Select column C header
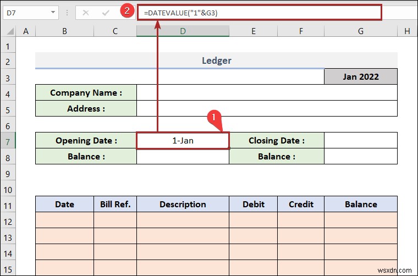418x276 pixels. pyautogui.click(x=115, y=31)
